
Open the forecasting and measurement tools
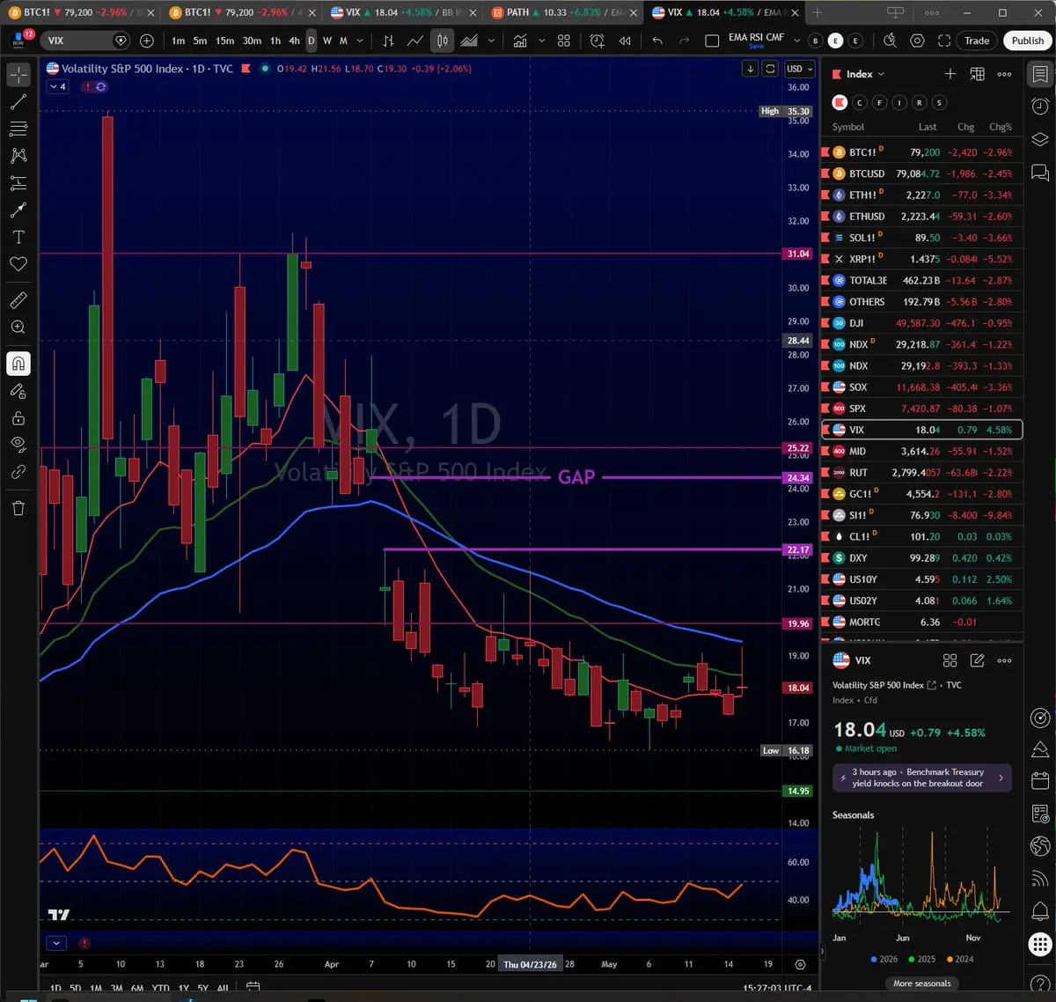[18, 183]
